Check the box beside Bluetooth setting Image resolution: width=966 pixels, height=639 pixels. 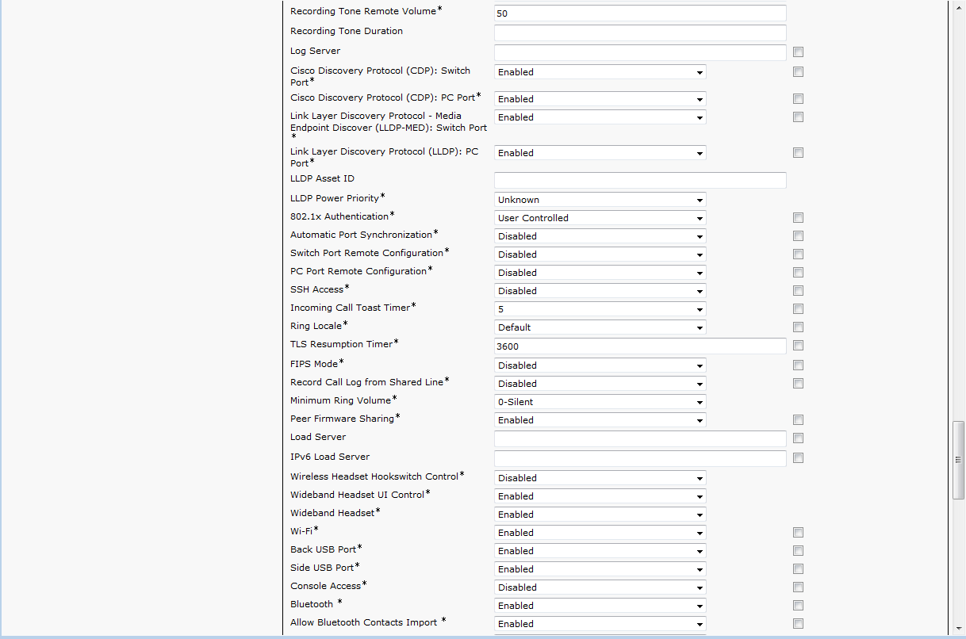(x=798, y=606)
